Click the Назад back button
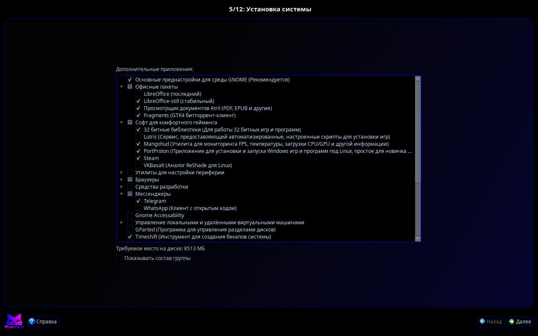538x336 pixels. point(491,321)
